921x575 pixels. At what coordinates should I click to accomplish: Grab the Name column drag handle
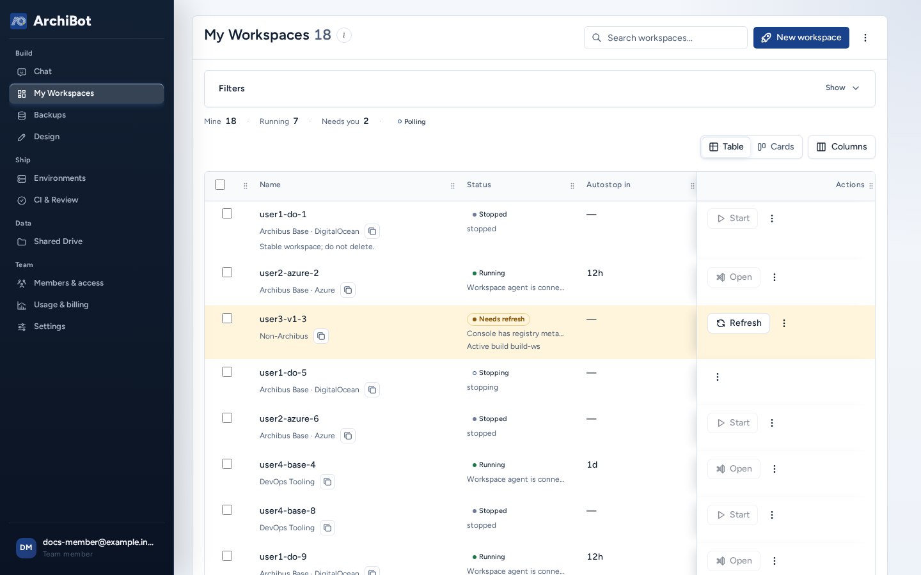pyautogui.click(x=453, y=186)
